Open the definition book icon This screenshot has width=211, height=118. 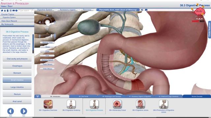(x=146, y=10)
